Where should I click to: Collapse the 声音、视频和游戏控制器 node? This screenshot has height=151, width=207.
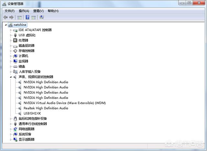[11, 77]
